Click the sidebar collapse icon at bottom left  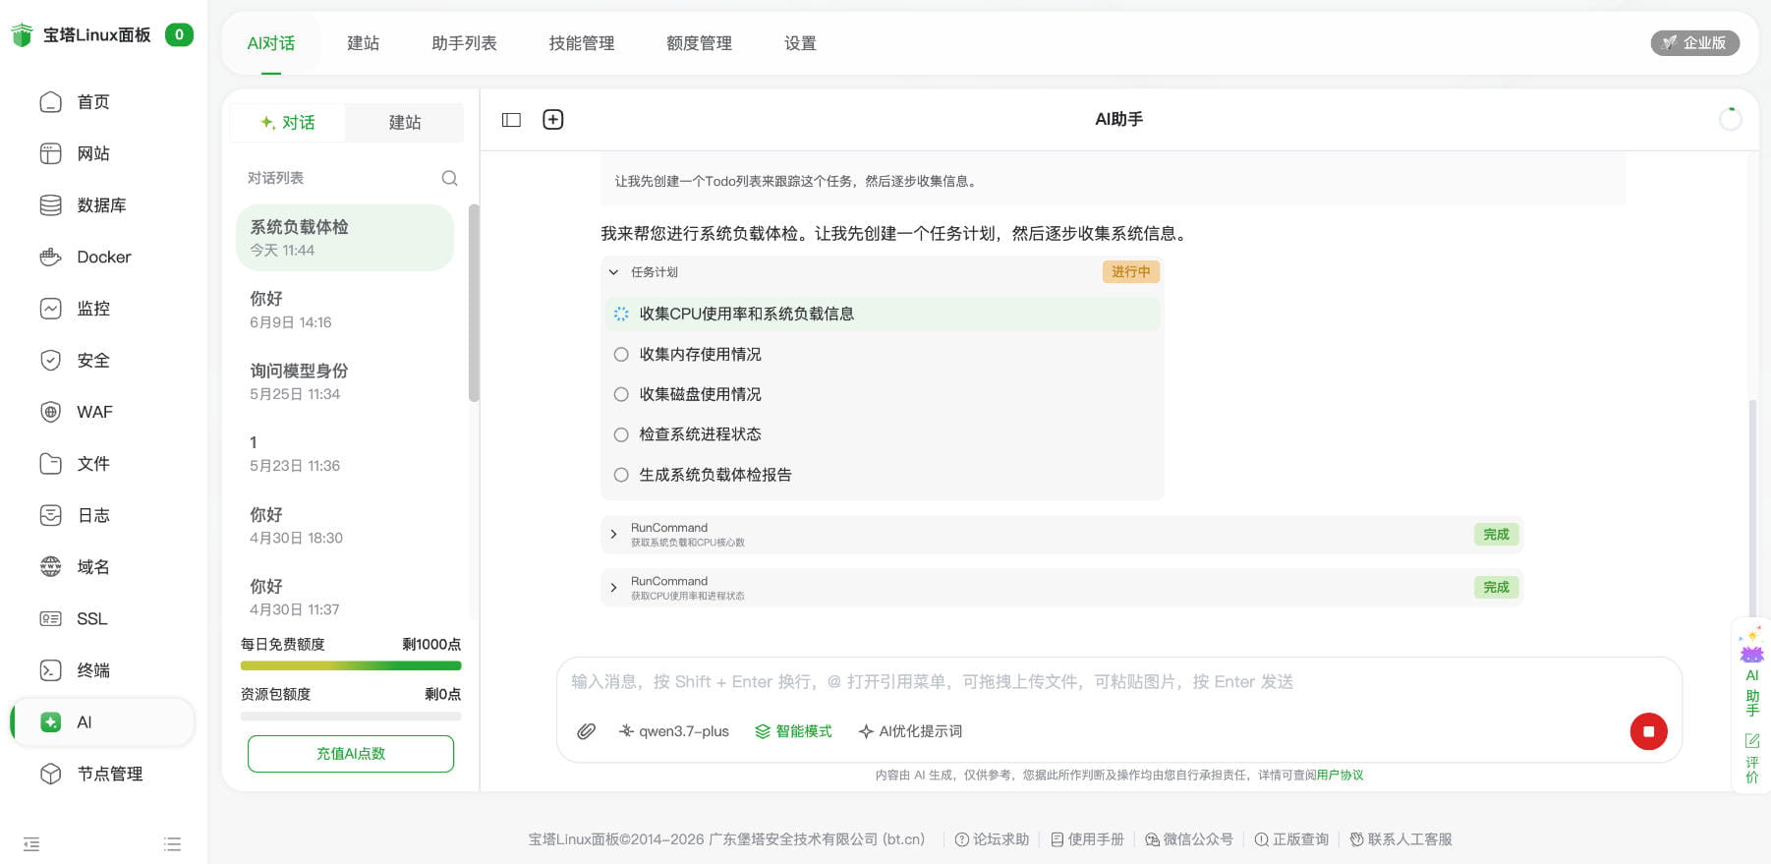(31, 843)
